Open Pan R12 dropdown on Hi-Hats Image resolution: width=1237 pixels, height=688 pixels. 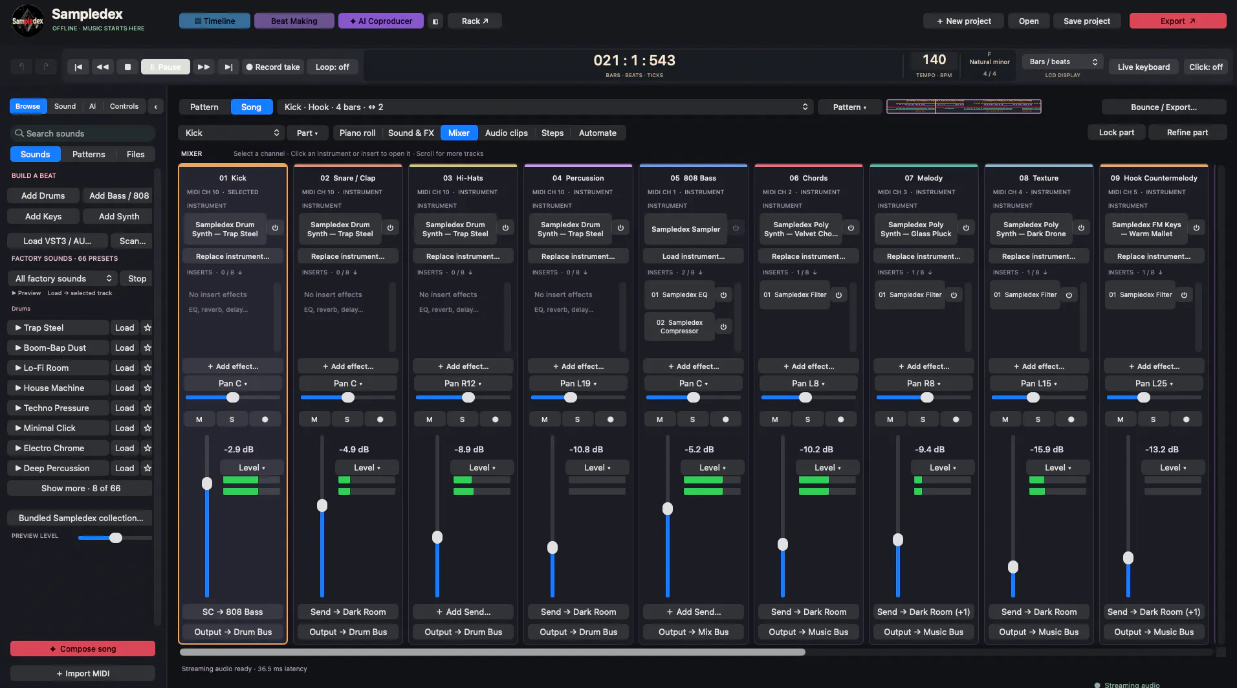463,383
